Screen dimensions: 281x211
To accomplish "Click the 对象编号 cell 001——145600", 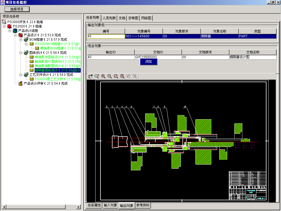I will (x=144, y=36).
